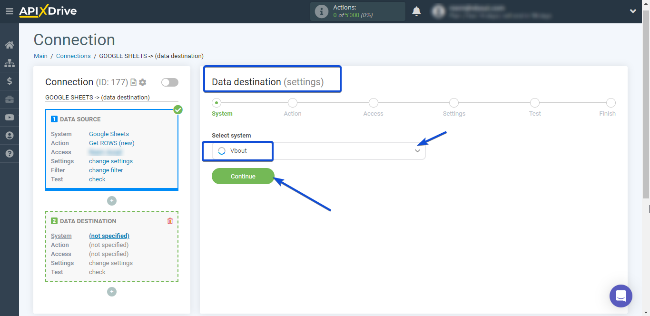Open connection settings gear icon

pyautogui.click(x=142, y=82)
